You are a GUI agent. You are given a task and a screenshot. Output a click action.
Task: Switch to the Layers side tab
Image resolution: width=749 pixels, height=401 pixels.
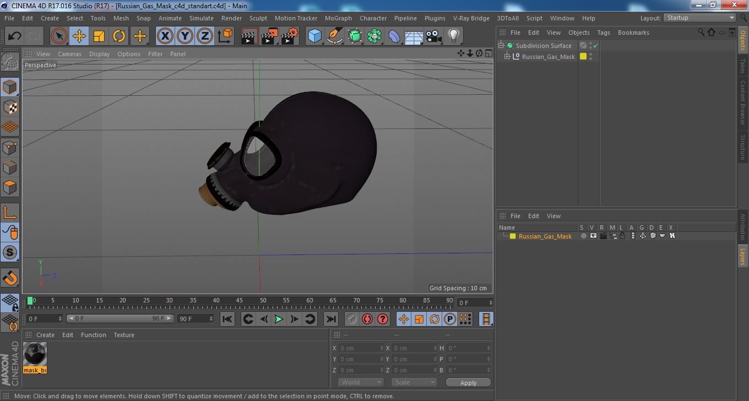(743, 256)
